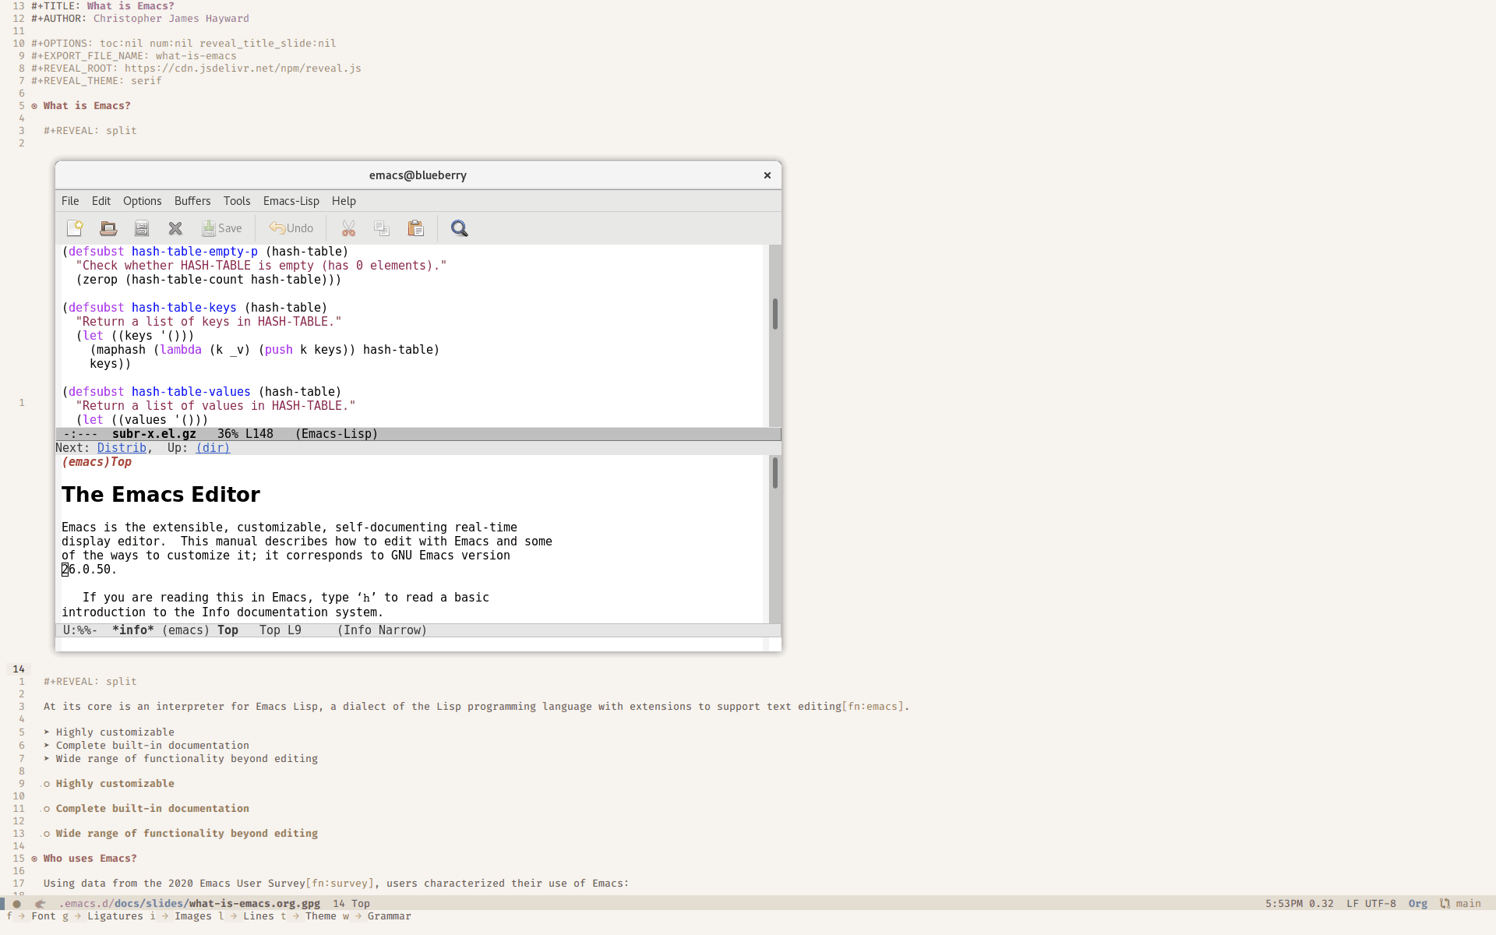Select the Open File toolbar icon

(108, 228)
